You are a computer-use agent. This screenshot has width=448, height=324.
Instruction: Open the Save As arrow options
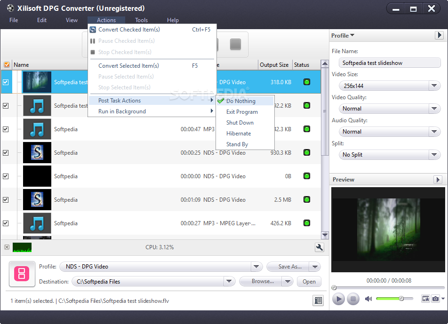coord(315,267)
